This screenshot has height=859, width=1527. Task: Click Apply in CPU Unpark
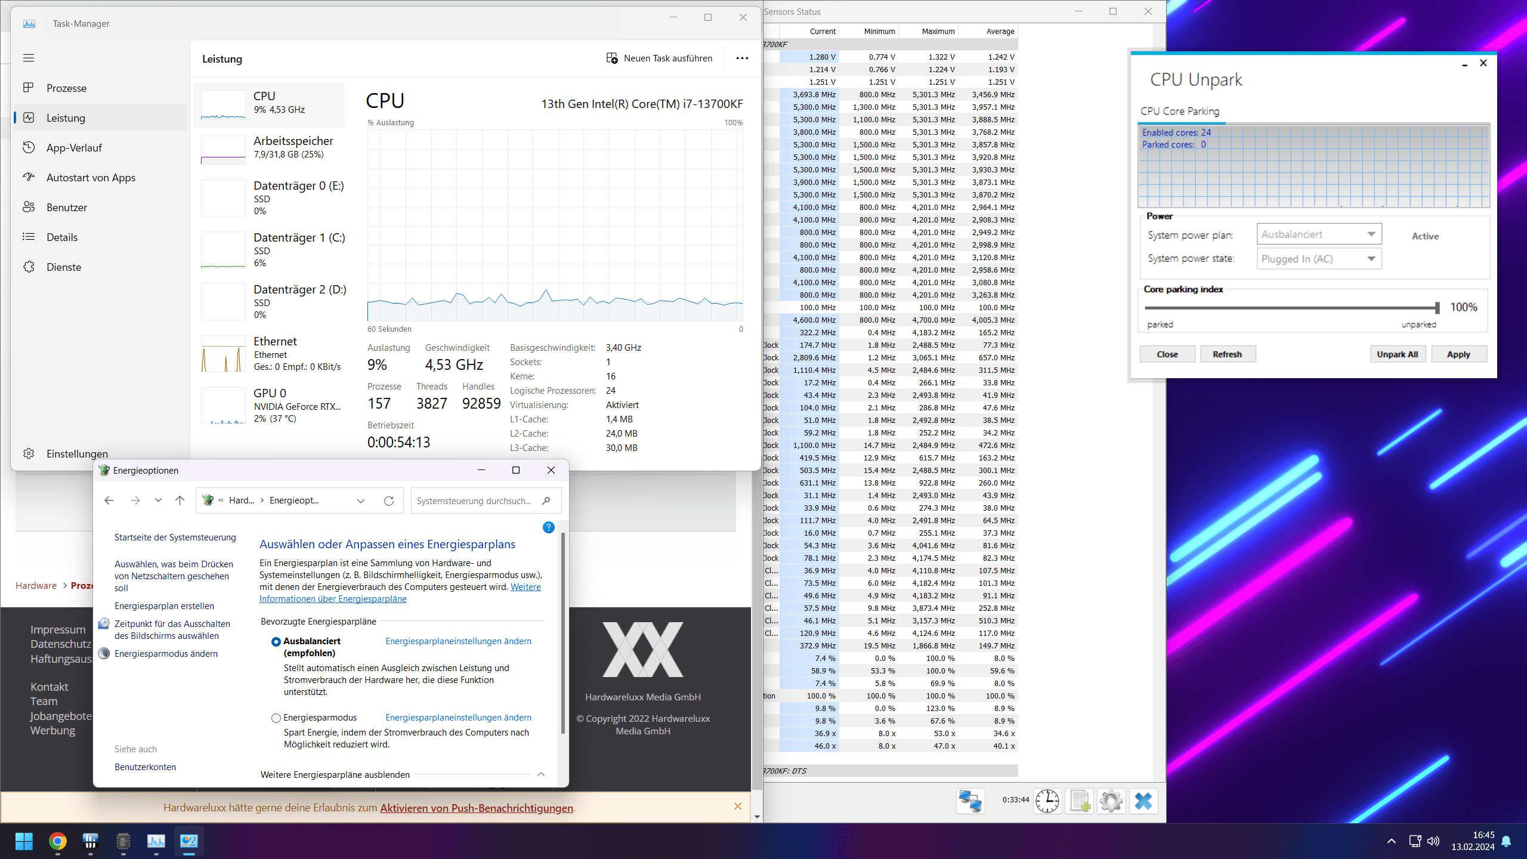click(1459, 354)
